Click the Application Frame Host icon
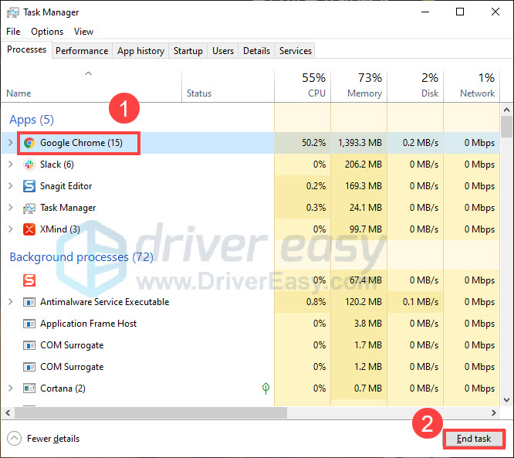Image resolution: width=514 pixels, height=458 pixels. (x=29, y=324)
